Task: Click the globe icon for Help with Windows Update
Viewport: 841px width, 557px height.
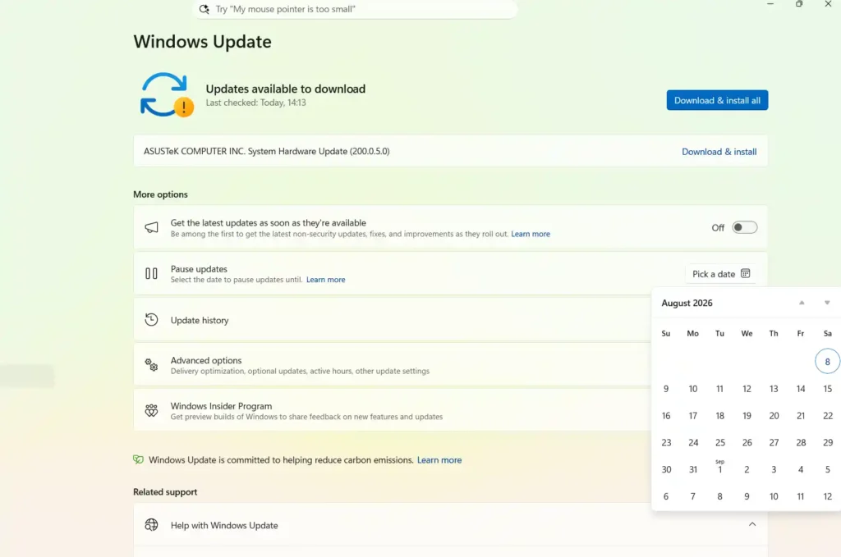Action: (151, 525)
